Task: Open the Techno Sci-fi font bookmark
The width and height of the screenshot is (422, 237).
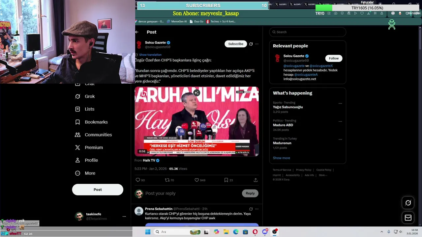Action: point(221,21)
